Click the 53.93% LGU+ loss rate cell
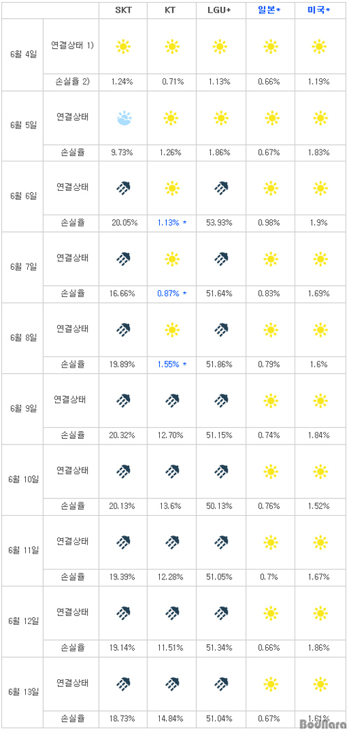 tap(221, 223)
